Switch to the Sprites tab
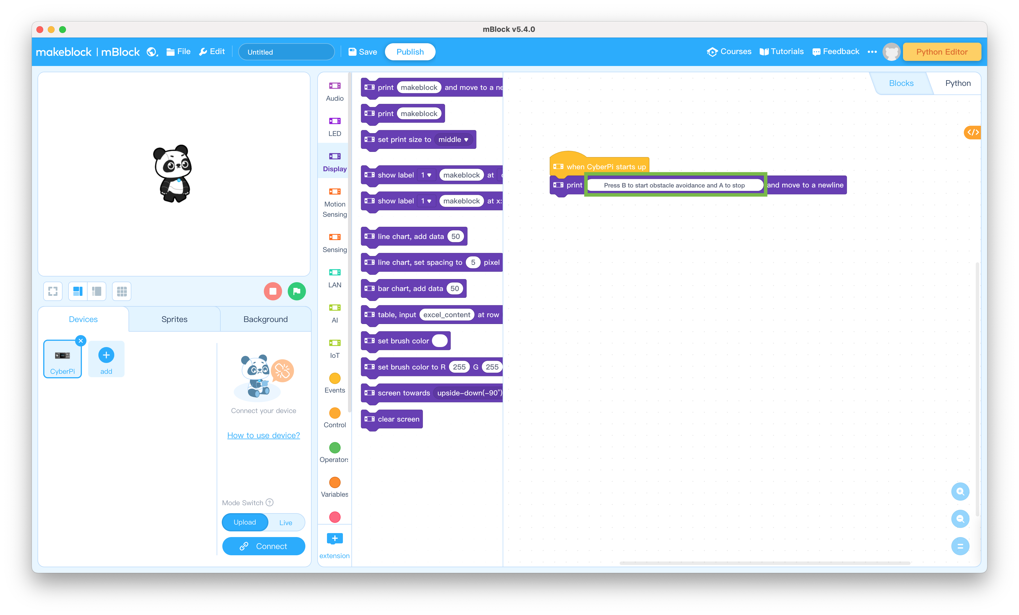This screenshot has height=615, width=1019. pos(174,319)
